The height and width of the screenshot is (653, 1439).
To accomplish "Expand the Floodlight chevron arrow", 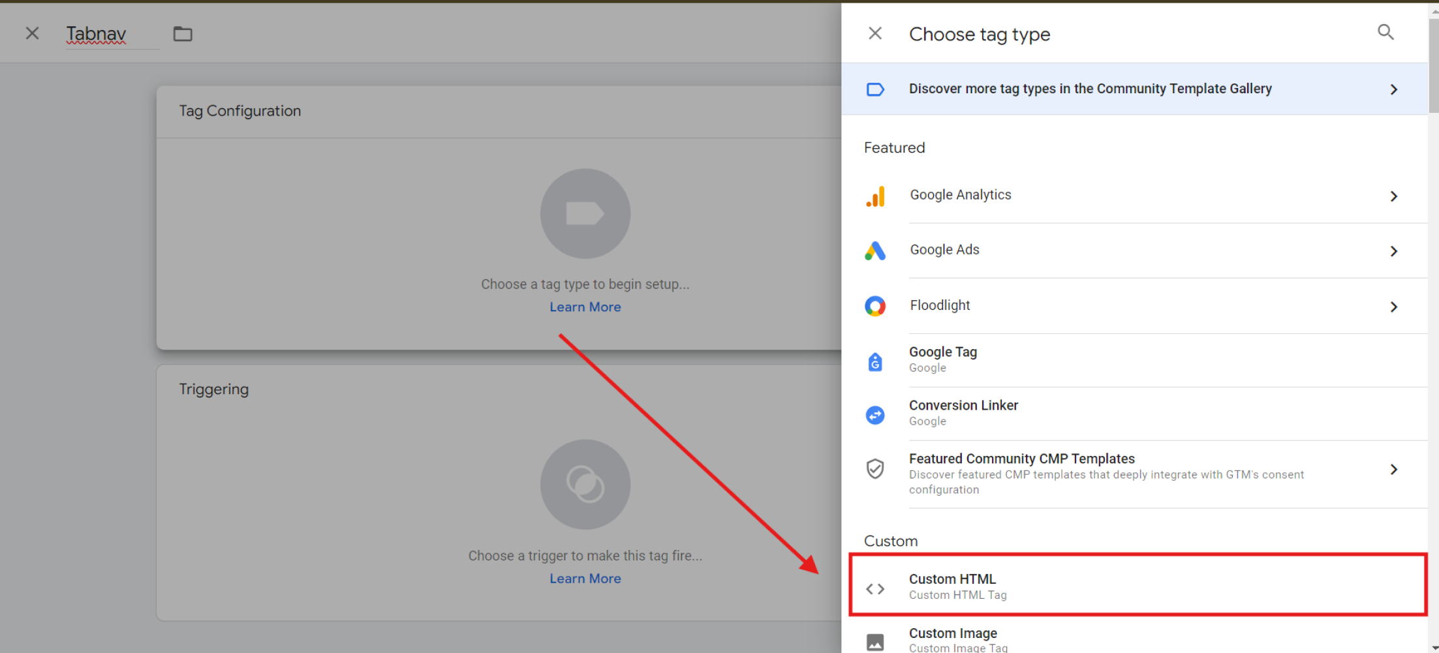I will (x=1393, y=307).
